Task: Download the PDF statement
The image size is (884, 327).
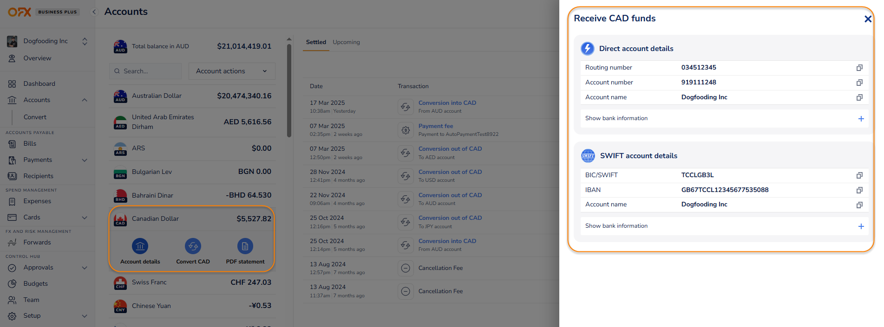Action: click(x=245, y=246)
